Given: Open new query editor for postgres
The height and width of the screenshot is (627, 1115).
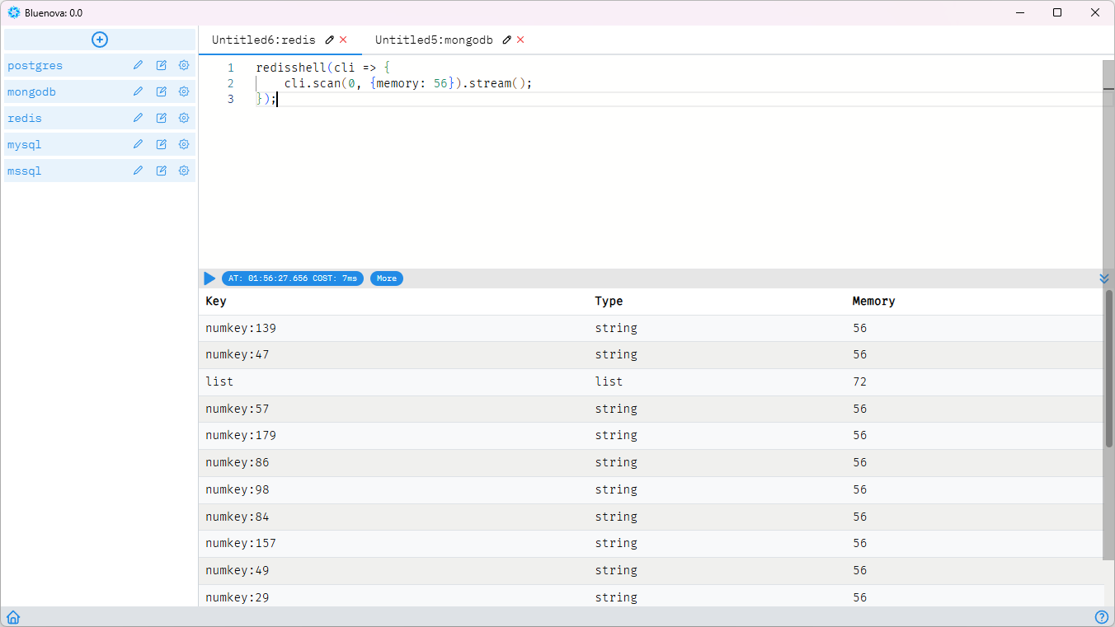Looking at the screenshot, I should point(162,65).
